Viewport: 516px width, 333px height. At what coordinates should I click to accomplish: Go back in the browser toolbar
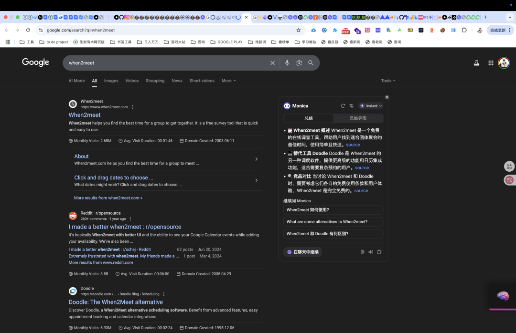coord(7,30)
